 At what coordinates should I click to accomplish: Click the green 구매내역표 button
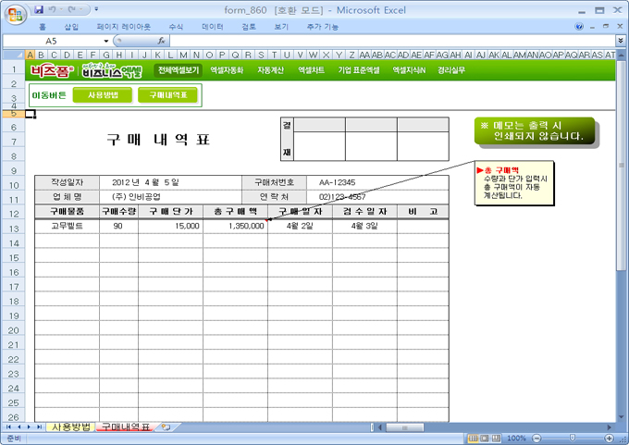[x=167, y=94]
